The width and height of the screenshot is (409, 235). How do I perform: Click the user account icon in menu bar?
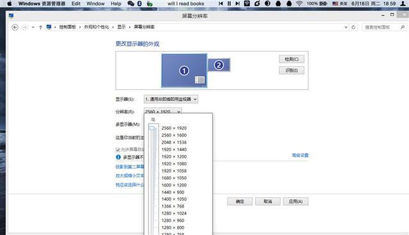coord(403,4)
